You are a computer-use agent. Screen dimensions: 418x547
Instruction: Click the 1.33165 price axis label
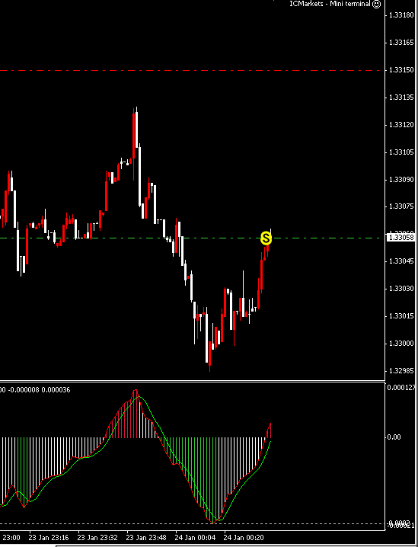[x=401, y=43]
